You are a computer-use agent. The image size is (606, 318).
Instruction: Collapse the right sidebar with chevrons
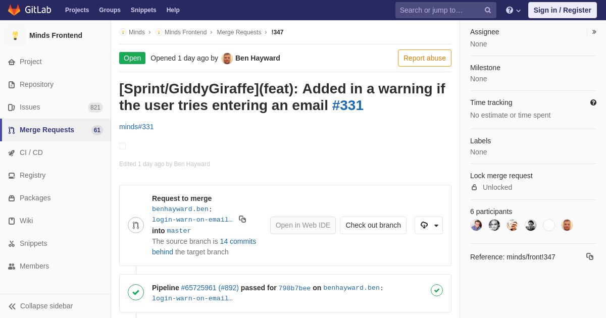click(594, 32)
